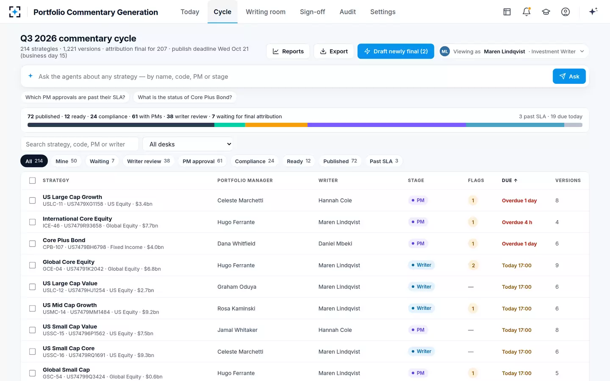Click flag badge 2 for Global Core Equity
Image resolution: width=610 pixels, height=381 pixels.
pyautogui.click(x=473, y=265)
